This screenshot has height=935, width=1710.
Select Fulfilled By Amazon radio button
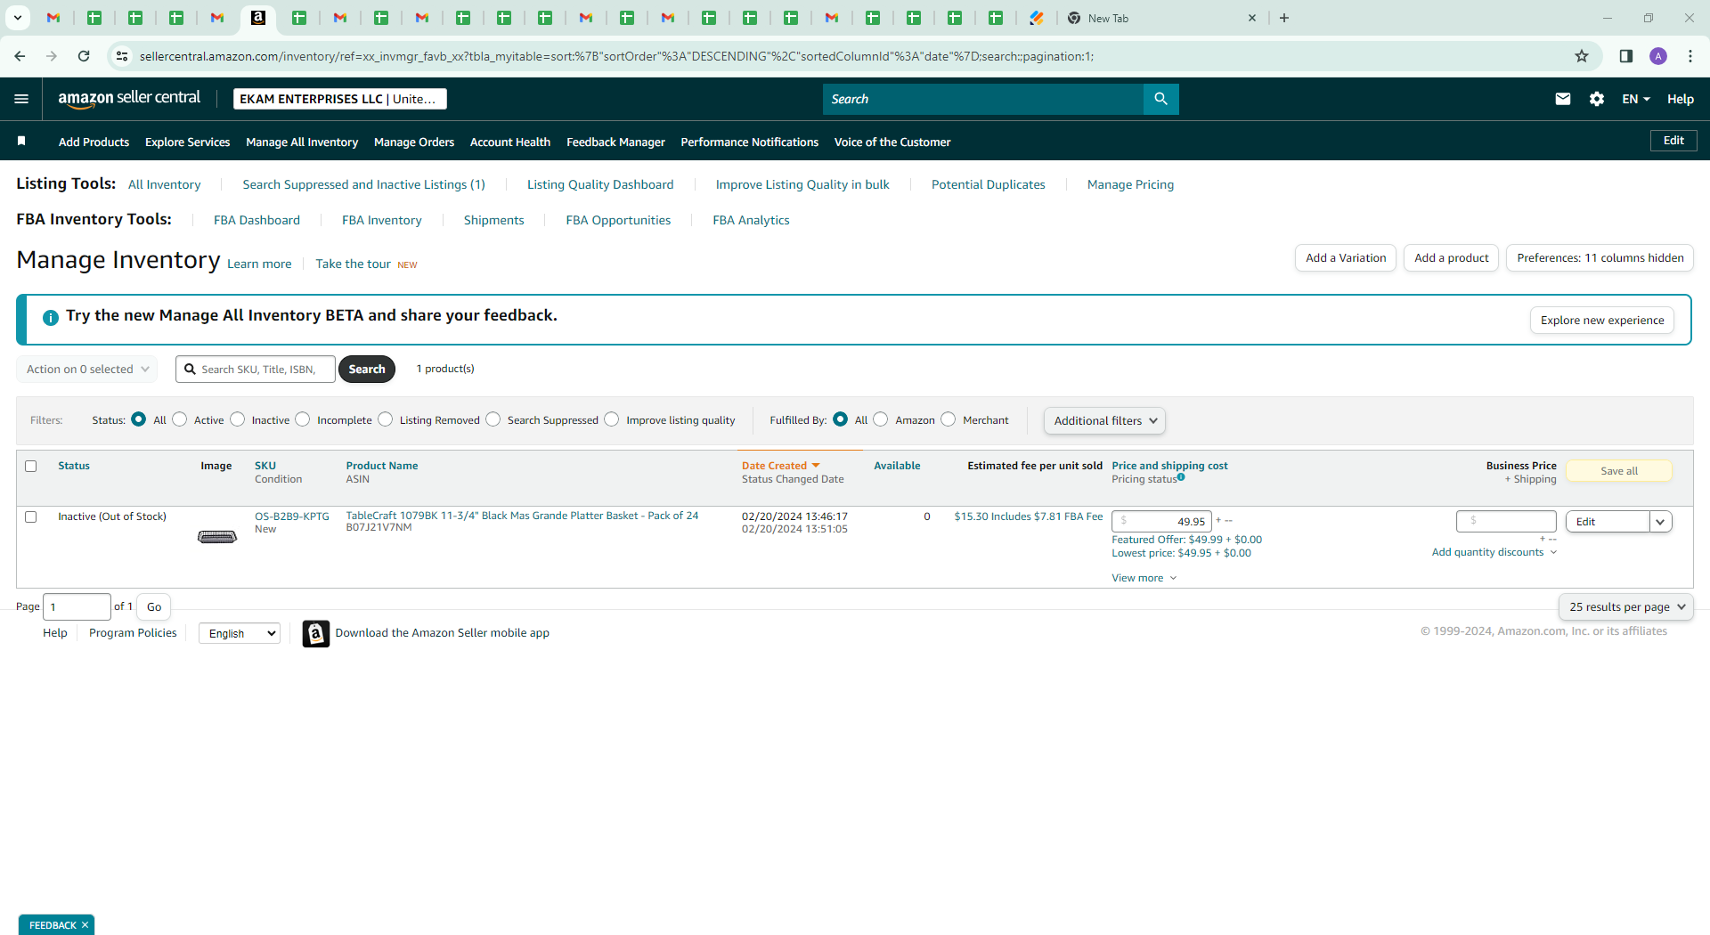click(x=881, y=419)
